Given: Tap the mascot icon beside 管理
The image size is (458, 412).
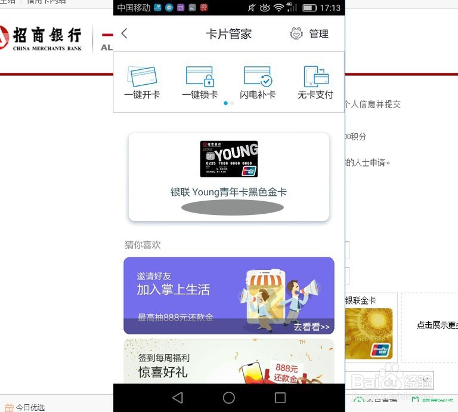Looking at the screenshot, I should [x=296, y=33].
